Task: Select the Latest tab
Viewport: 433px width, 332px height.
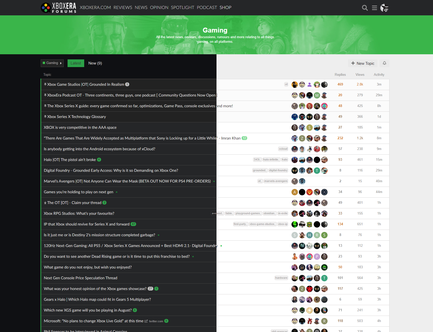Action: coord(76,63)
